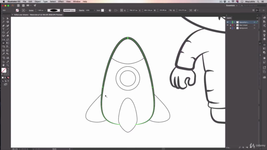Screen dimensions: 267x150
Task: Click target circle of Background layer
Action: pyautogui.click(x=254, y=28)
